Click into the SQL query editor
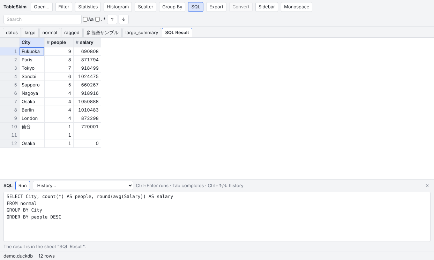Screen dimensions: 434x260 (x=217, y=216)
